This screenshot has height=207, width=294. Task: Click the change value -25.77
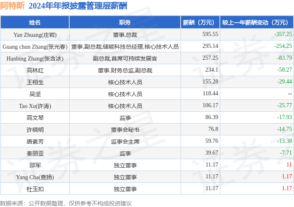pyautogui.click(x=285, y=105)
